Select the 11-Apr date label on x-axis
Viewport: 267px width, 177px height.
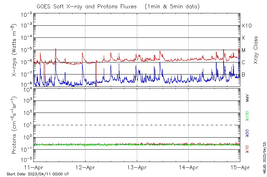point(34,167)
